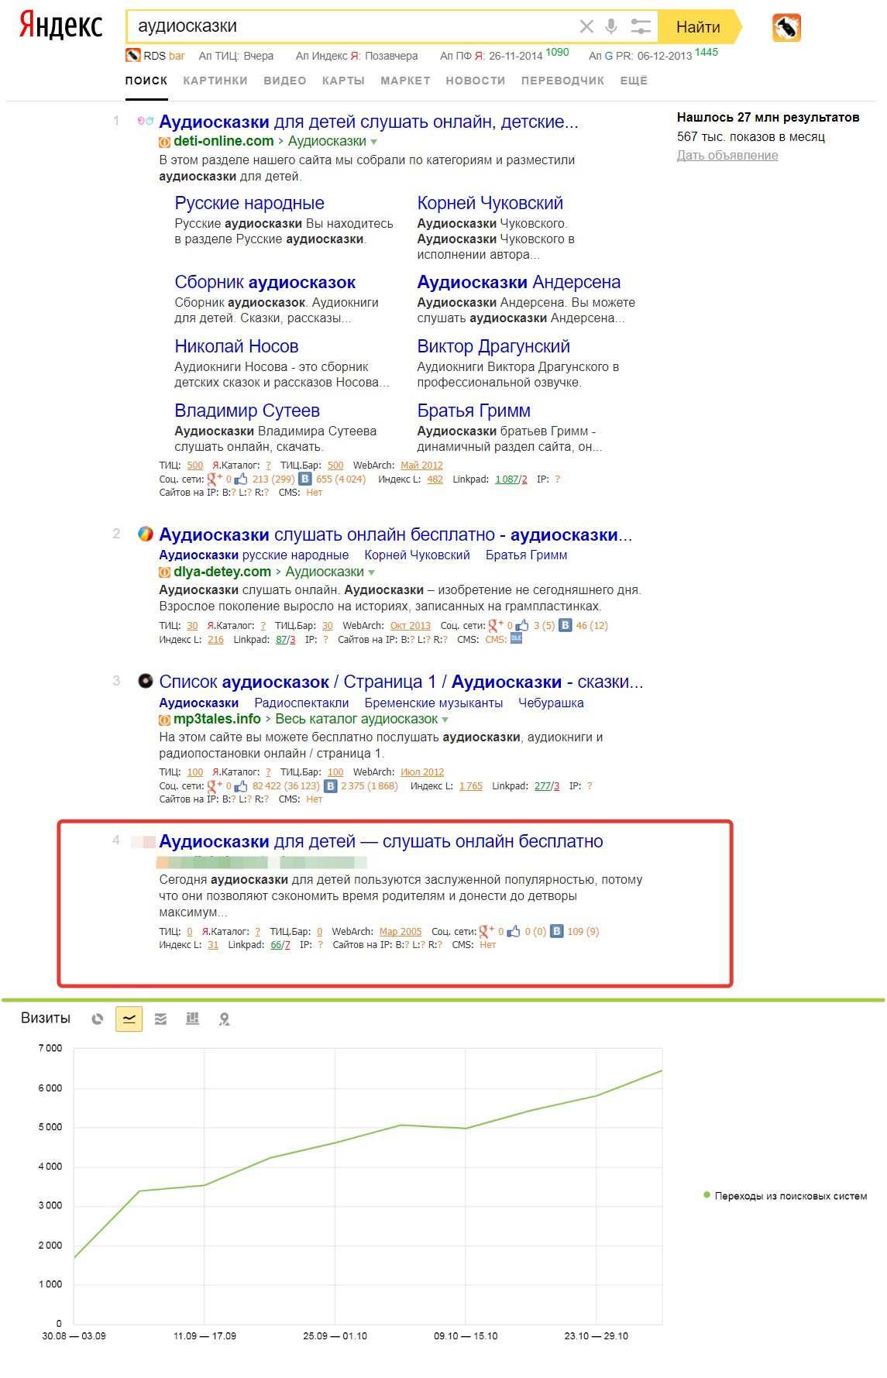Screen dimensions: 887x1378
Task: Click the legend item Переходы из поисковых систем
Action: (785, 1196)
